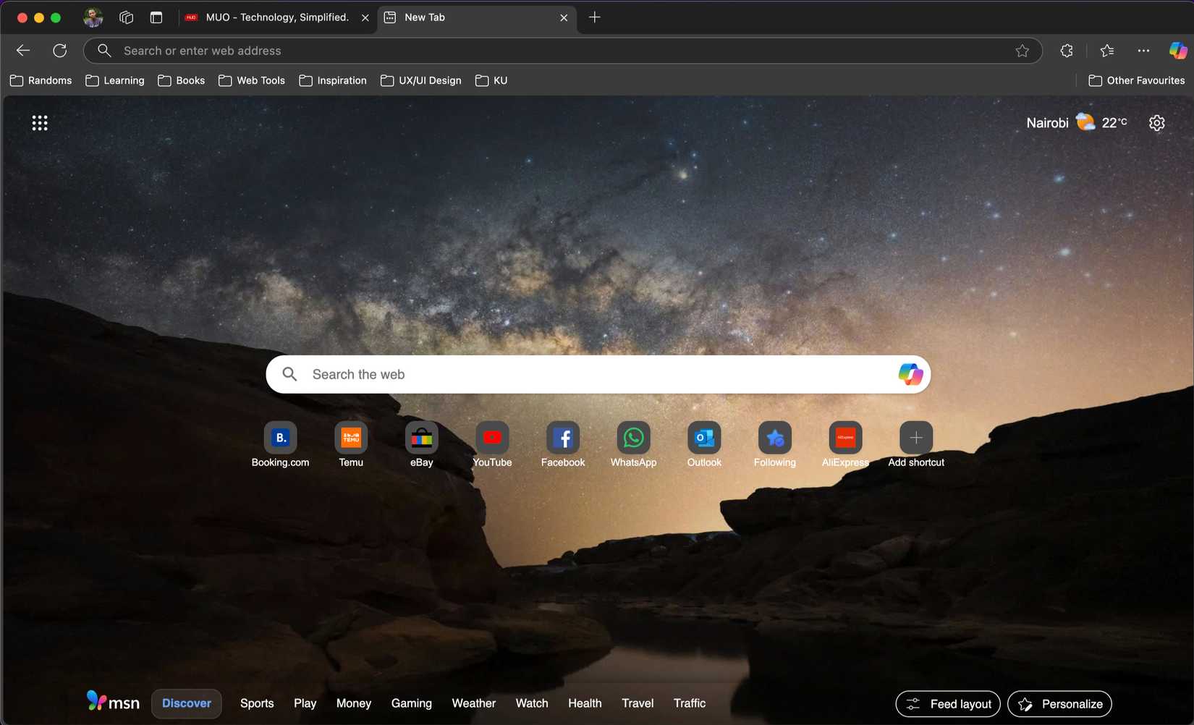The width and height of the screenshot is (1194, 725).
Task: Open the Other Favourites folder
Action: [x=1136, y=80]
